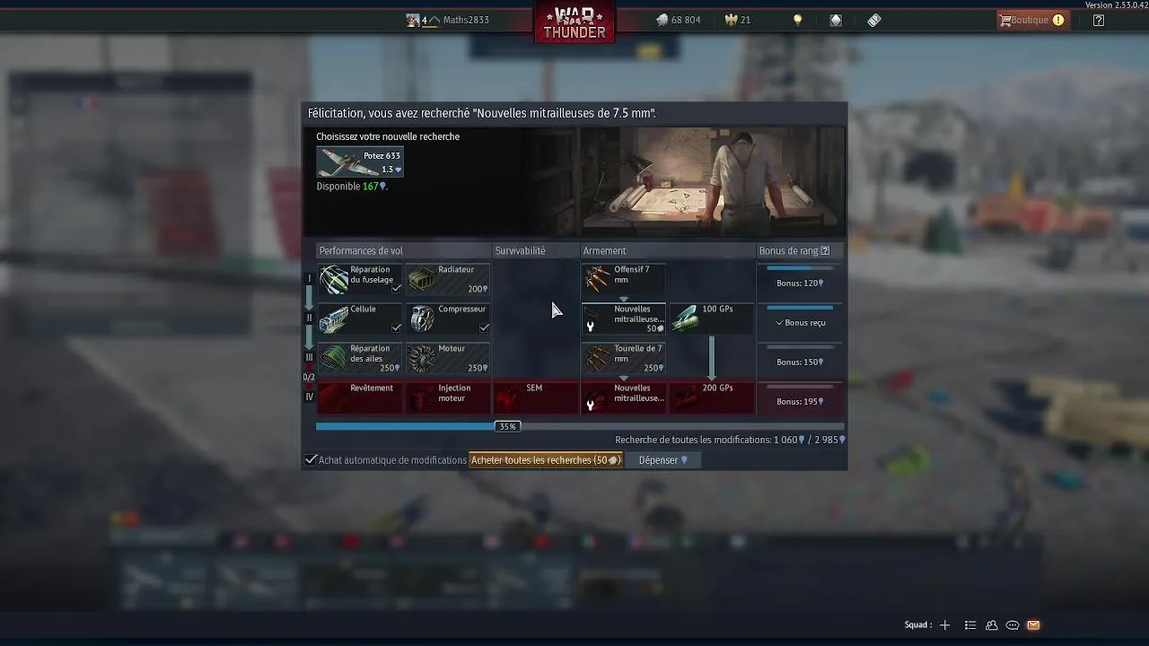Viewport: 1149px width, 646px height.
Task: Select the Potez 633 aircraft card
Action: (360, 162)
